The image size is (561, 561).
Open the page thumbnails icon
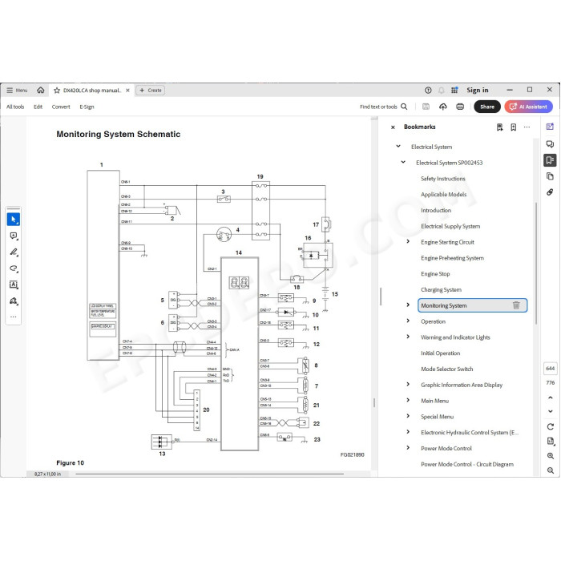coord(550,176)
